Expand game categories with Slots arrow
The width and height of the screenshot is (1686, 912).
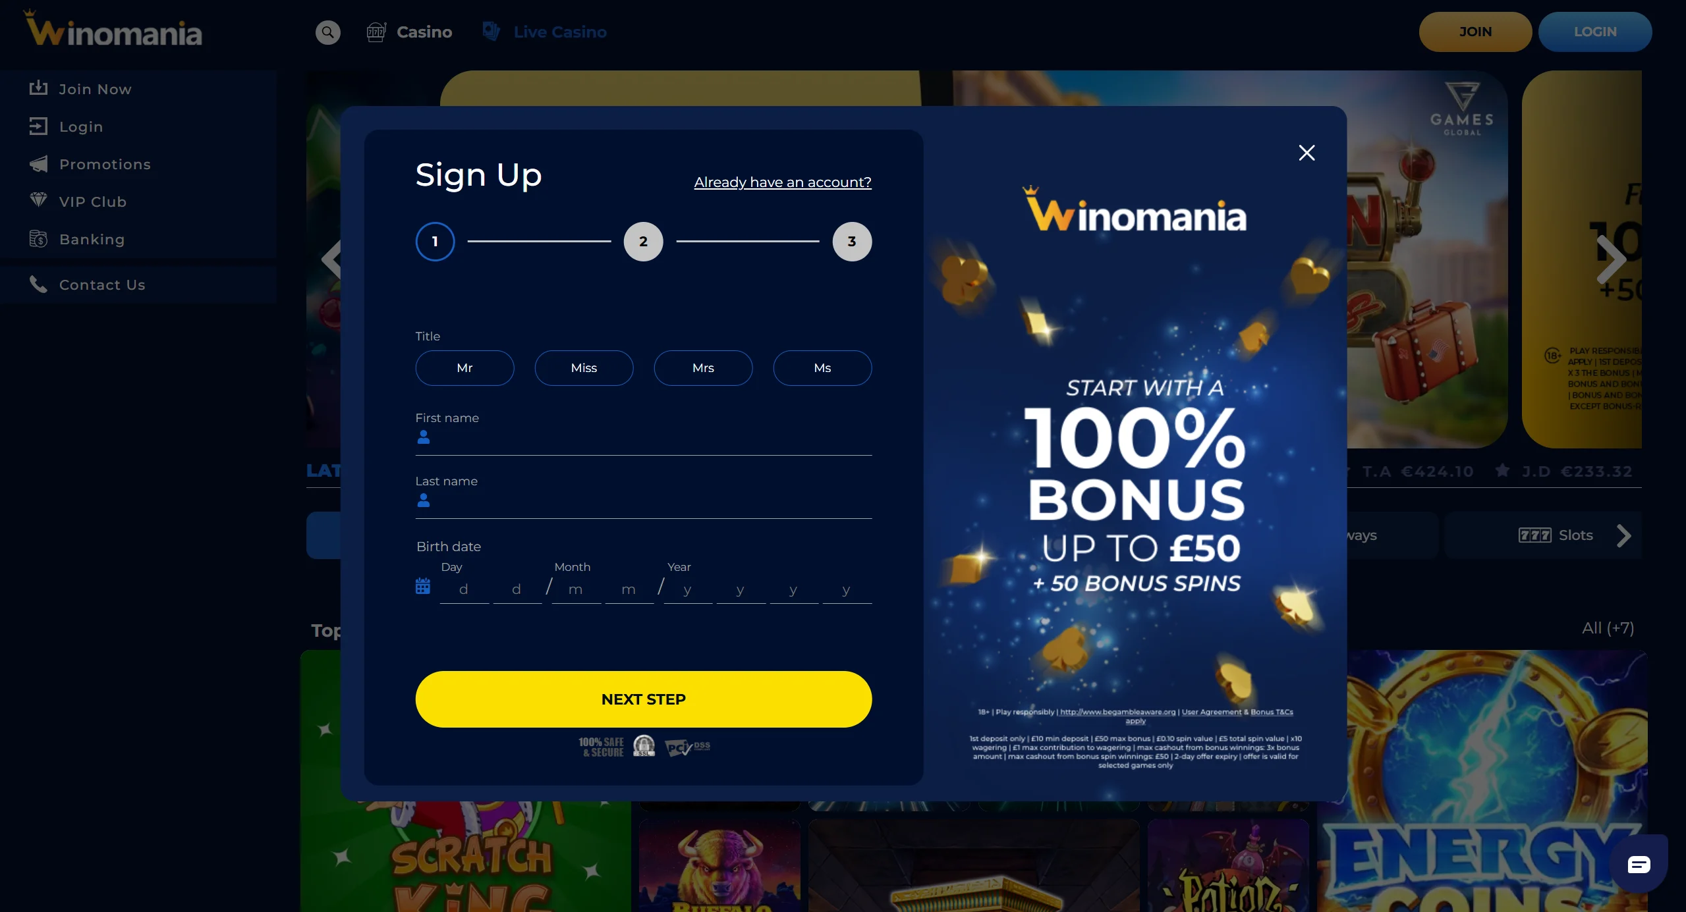1624,535
